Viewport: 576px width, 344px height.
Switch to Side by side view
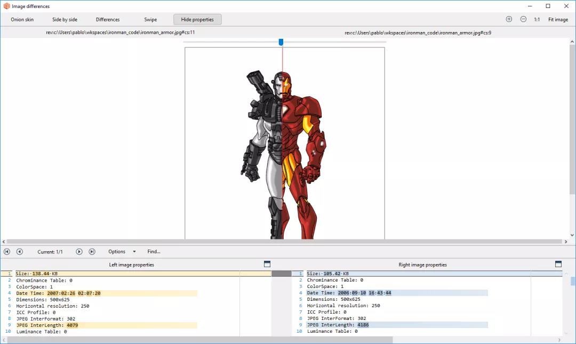[x=65, y=20]
